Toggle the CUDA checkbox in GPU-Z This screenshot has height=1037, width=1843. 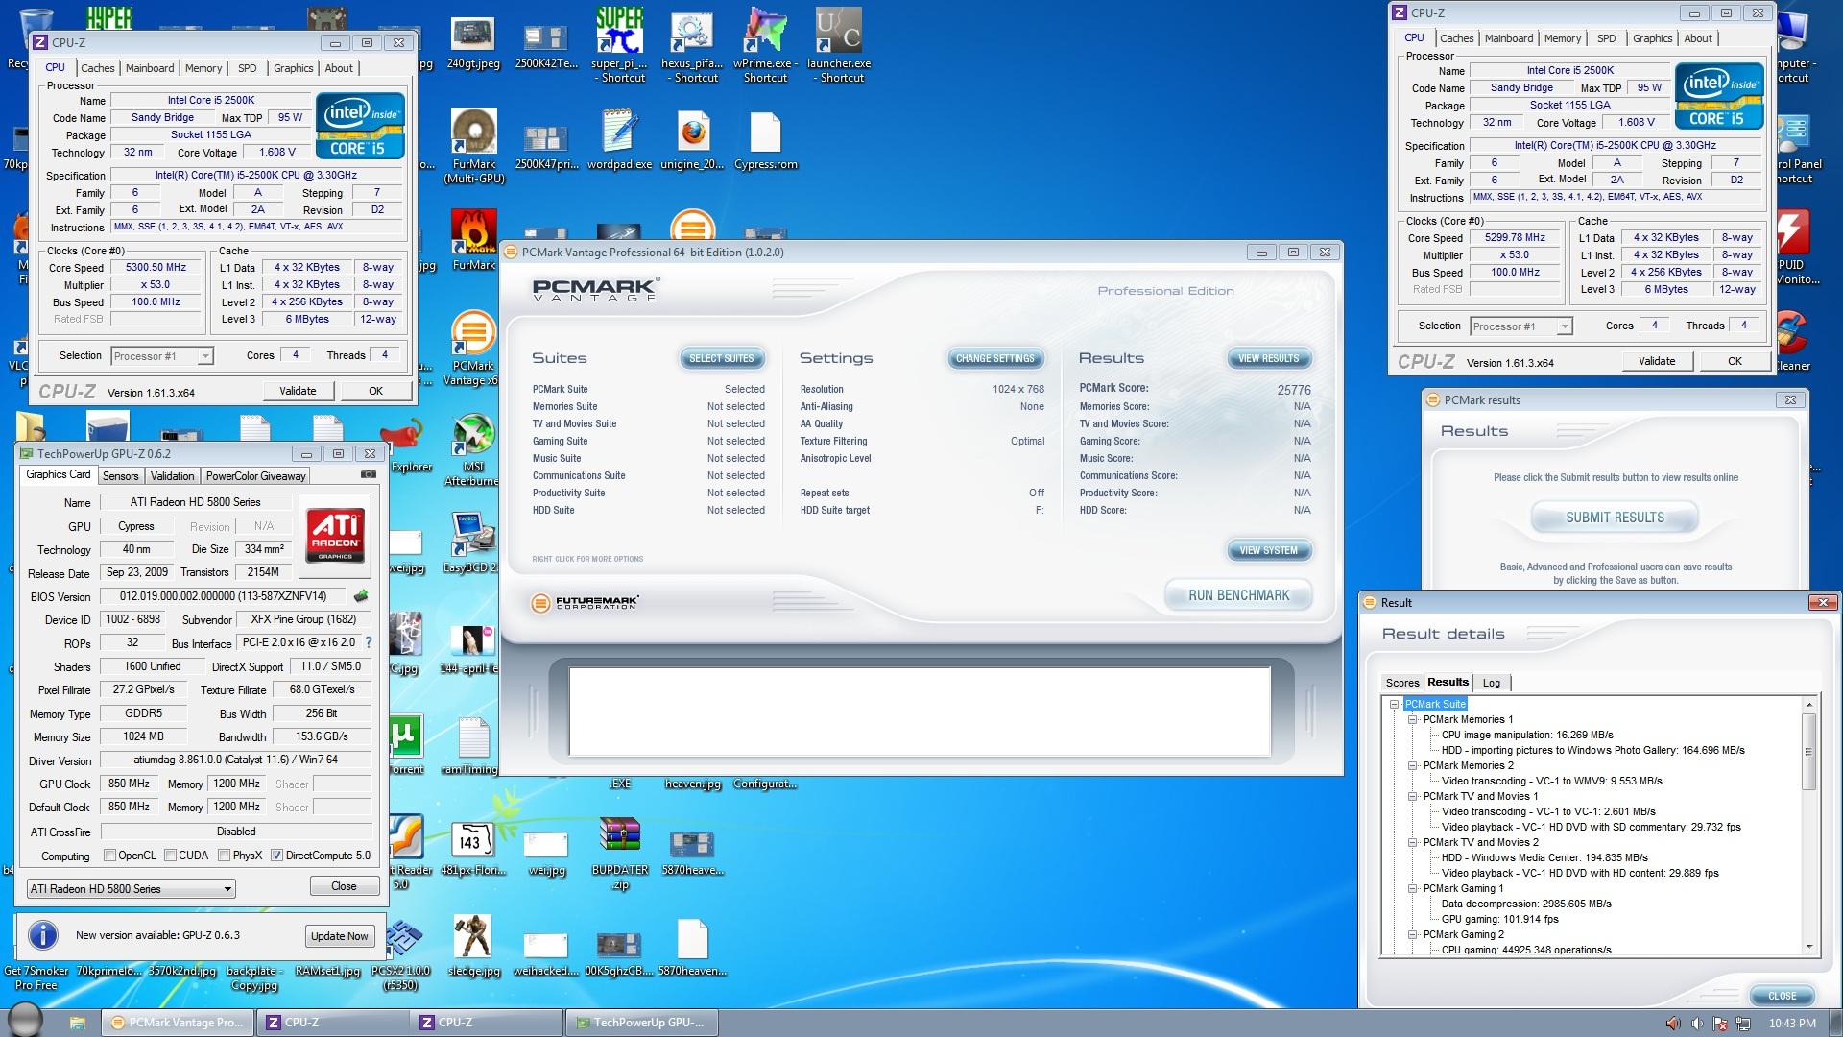(170, 856)
